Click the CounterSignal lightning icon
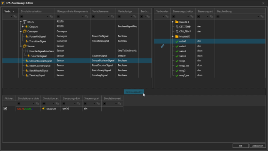This screenshot has height=151, width=268. [29, 56]
